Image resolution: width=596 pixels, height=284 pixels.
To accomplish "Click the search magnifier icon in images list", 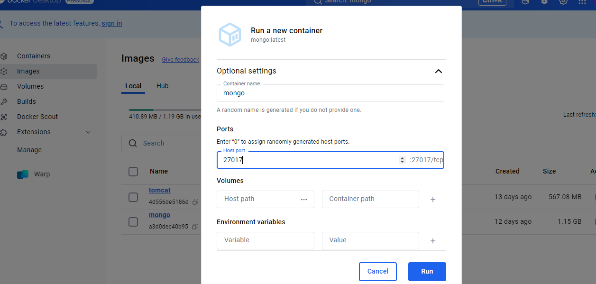I will (134, 143).
